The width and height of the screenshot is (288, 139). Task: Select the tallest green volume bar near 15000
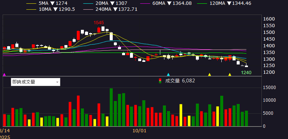coord(111,107)
